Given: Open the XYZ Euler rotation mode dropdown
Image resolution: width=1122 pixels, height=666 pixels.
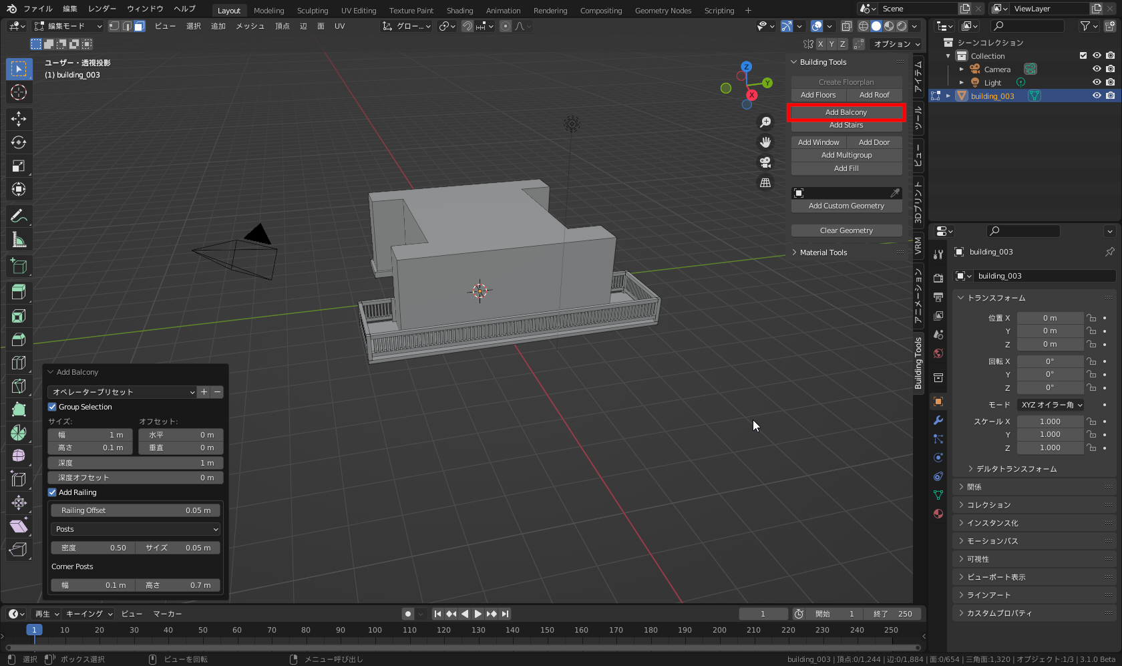Looking at the screenshot, I should coord(1051,405).
